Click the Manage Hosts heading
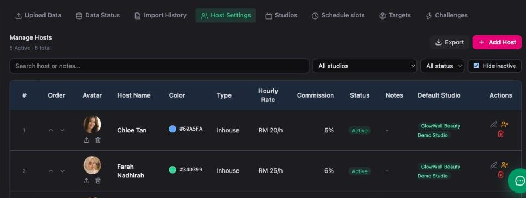 click(30, 37)
